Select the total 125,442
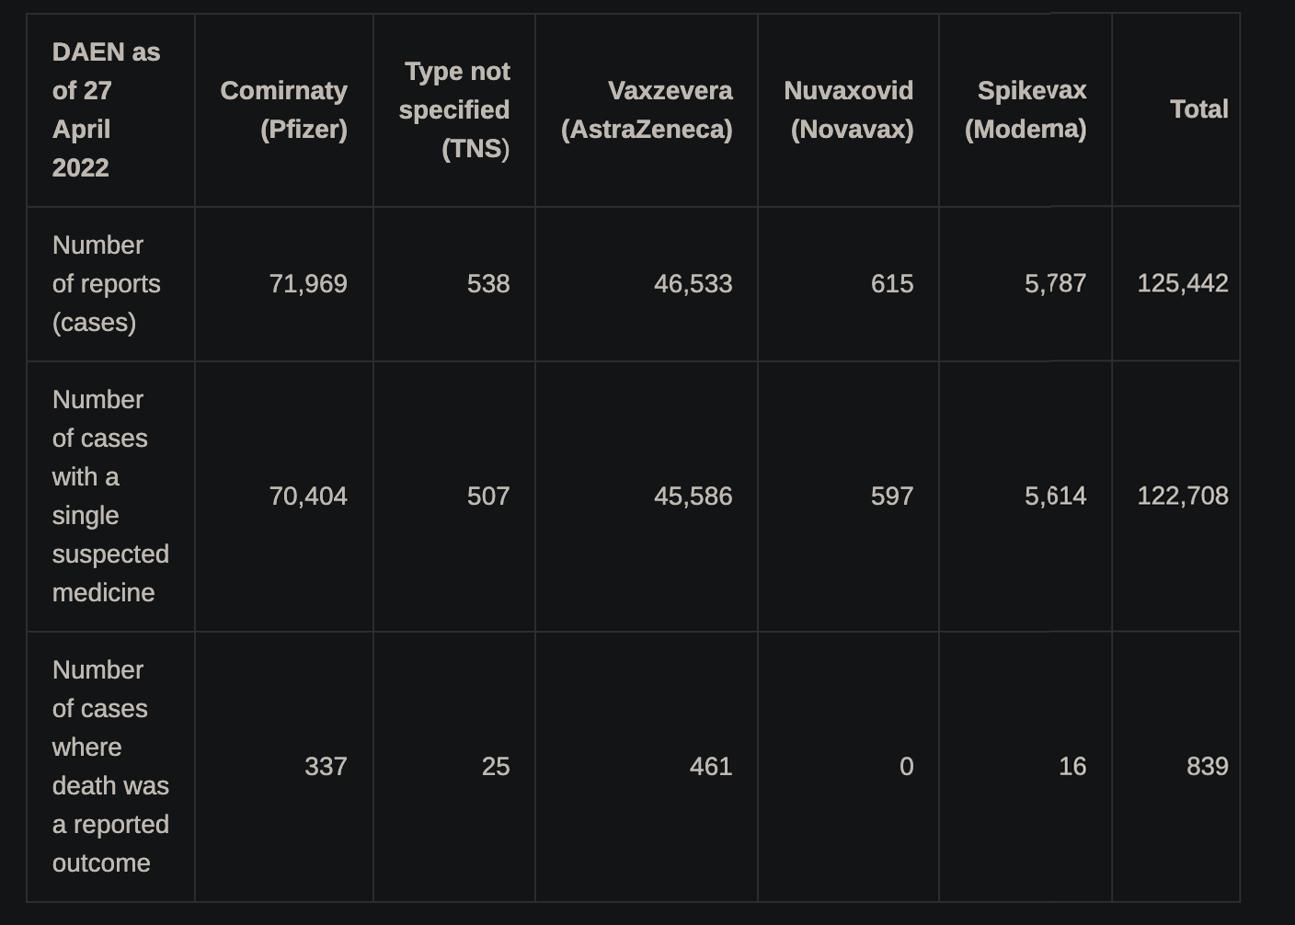 pyautogui.click(x=1183, y=283)
